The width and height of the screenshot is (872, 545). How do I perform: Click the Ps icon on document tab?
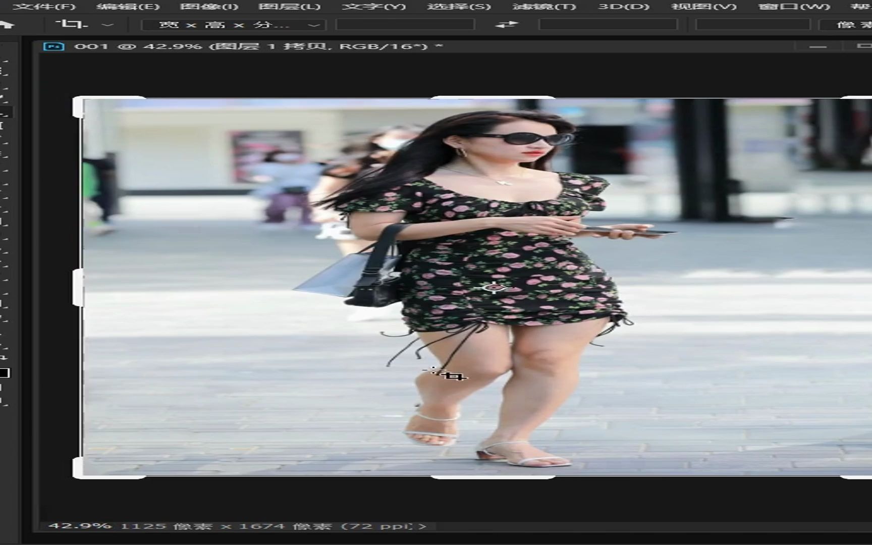coord(54,46)
